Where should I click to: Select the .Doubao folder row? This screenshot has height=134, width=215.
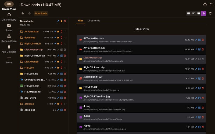coord(43,104)
